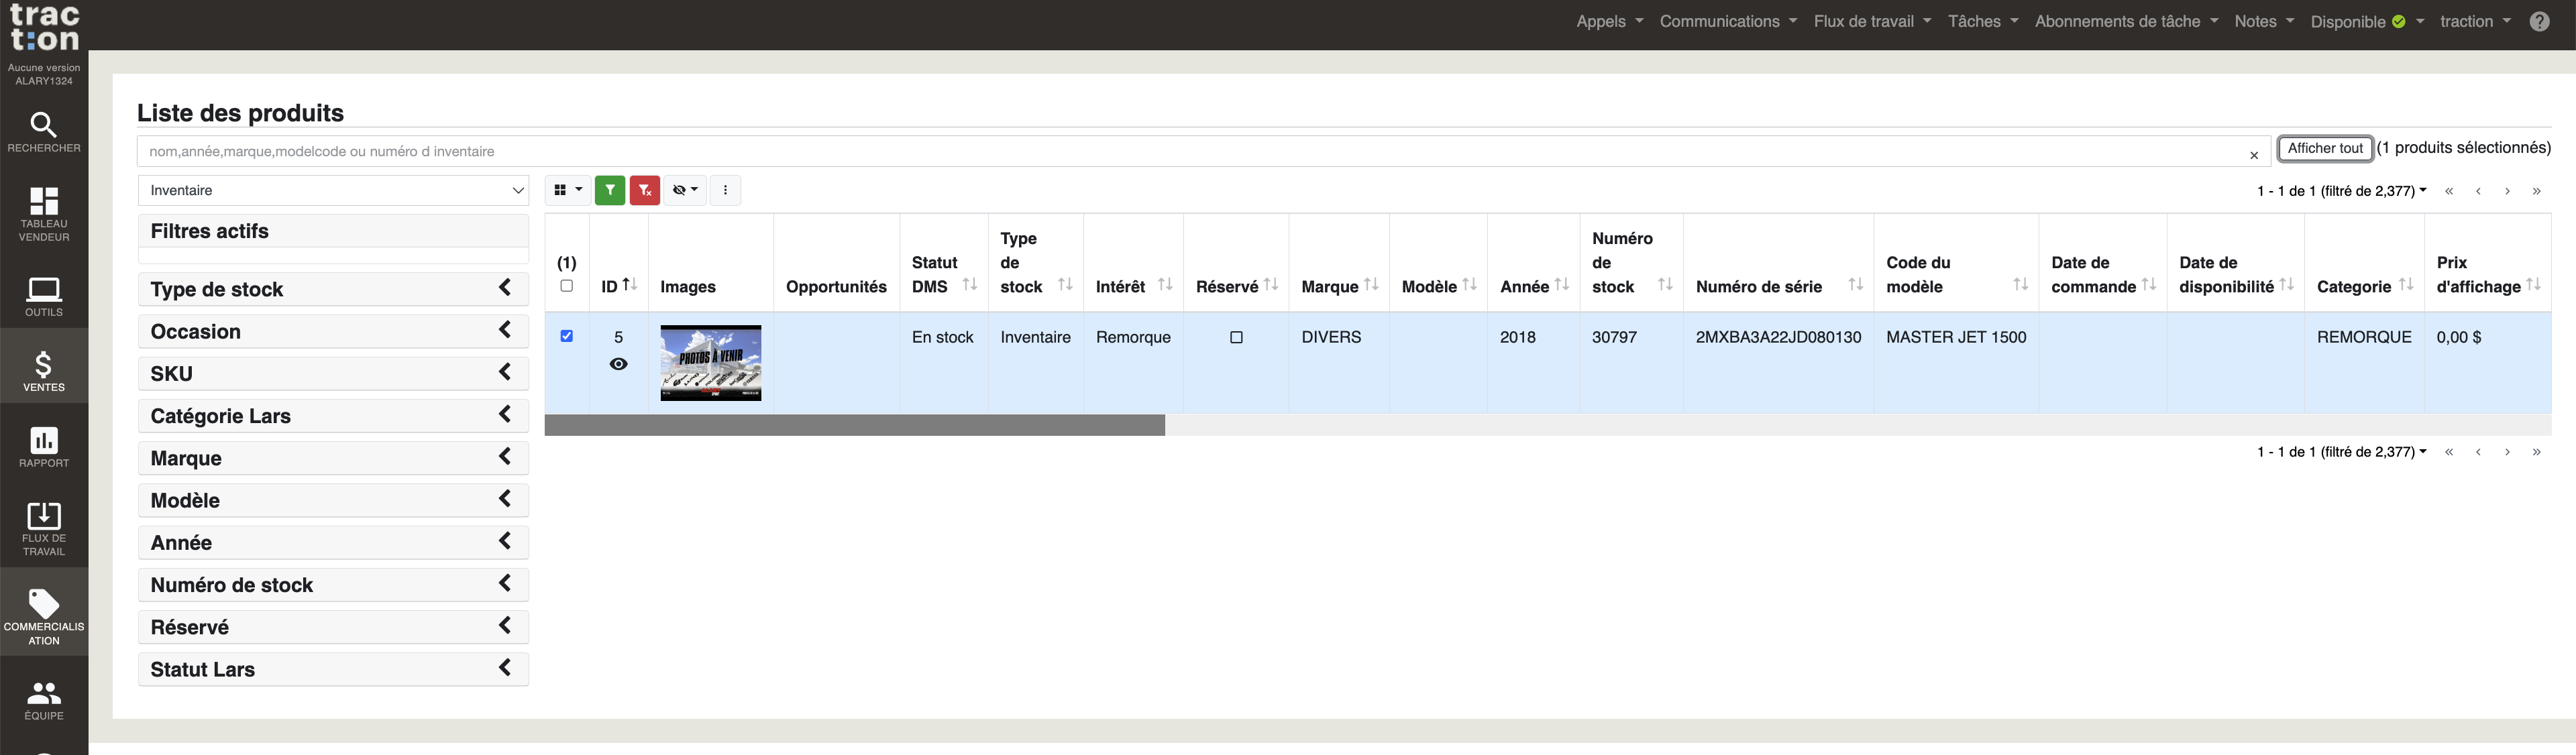The image size is (2576, 755).
Task: Click the horizontal table scrollbar
Action: coord(855,425)
